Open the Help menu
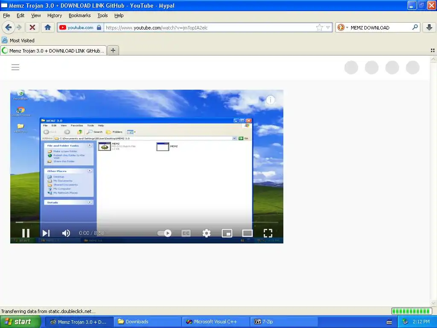437x328 pixels. [x=119, y=15]
